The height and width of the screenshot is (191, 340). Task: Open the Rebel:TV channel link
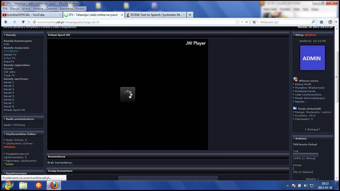[10, 55]
